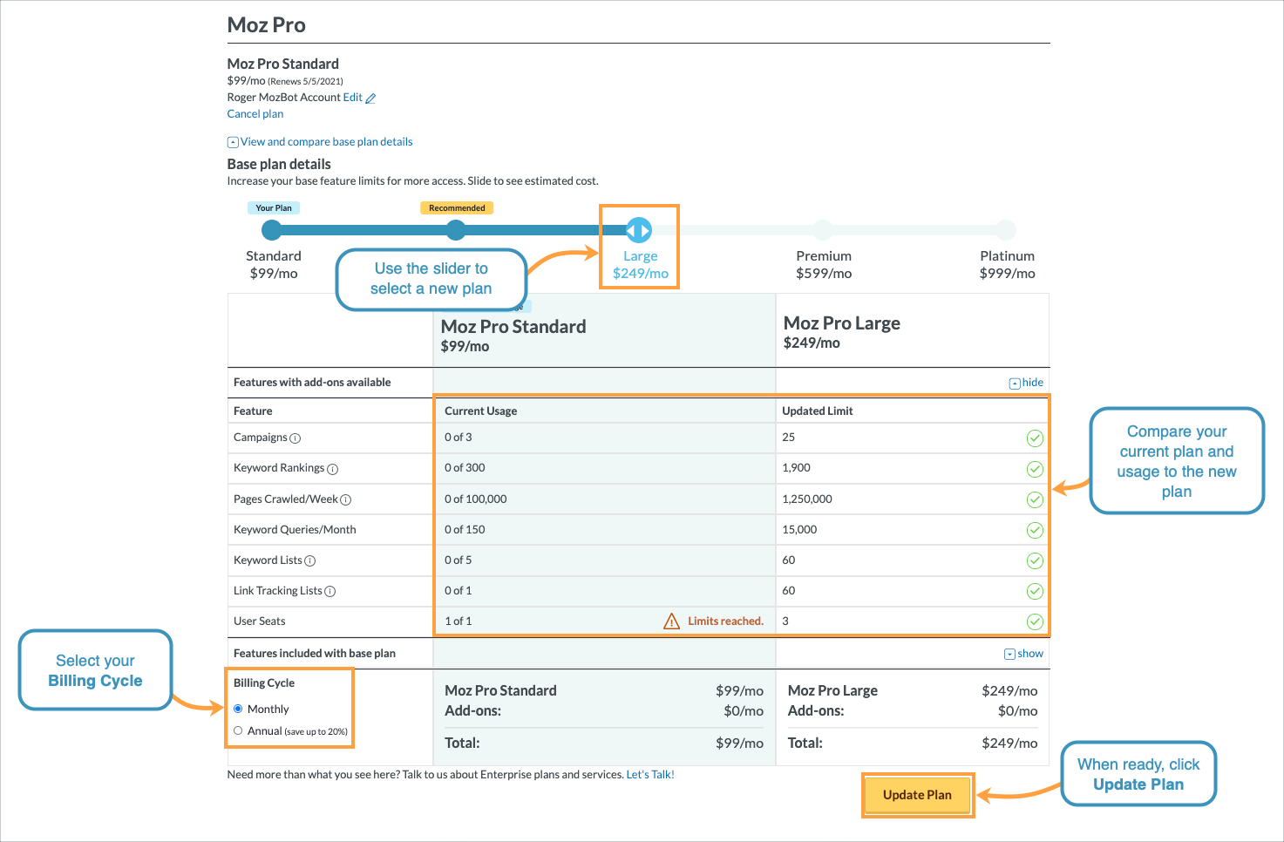1284x842 pixels.
Task: Click the green checkmark beside User Seats
Action: point(1035,621)
